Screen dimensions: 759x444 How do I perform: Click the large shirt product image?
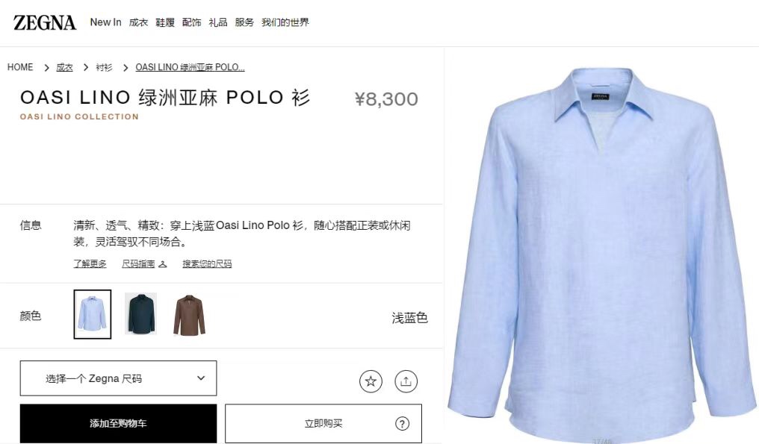coord(601,251)
